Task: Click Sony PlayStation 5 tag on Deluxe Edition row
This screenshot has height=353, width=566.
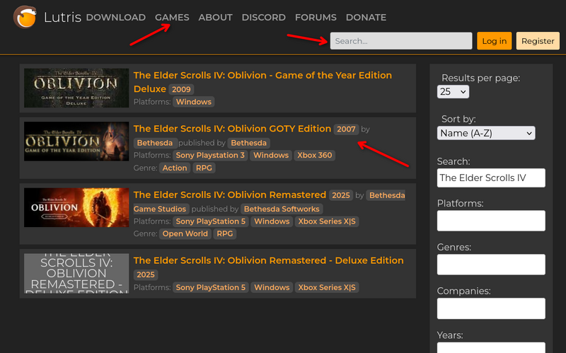Action: [x=210, y=287]
